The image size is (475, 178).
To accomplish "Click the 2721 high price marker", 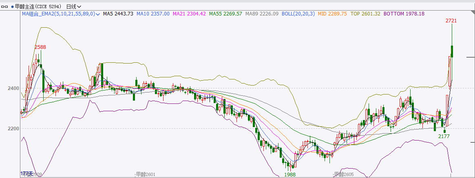I will [451, 20].
